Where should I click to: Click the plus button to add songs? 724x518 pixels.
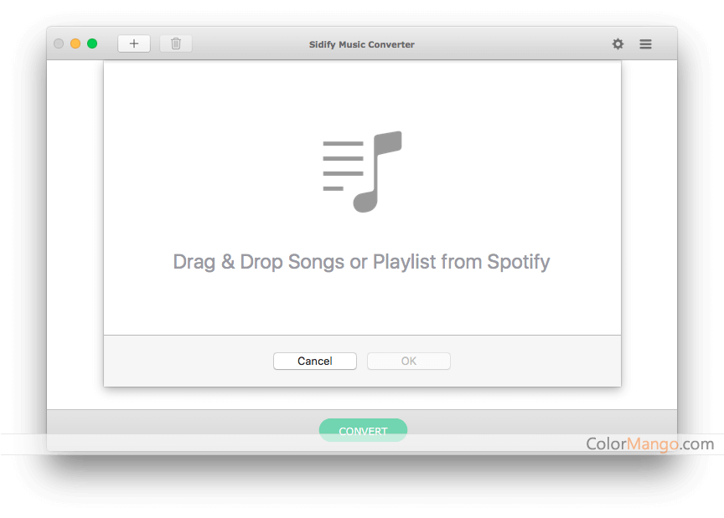[134, 44]
